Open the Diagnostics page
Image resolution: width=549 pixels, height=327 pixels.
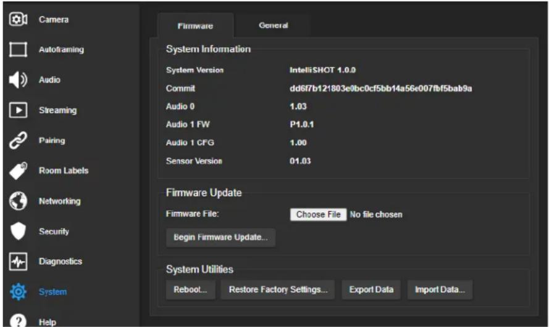click(x=61, y=261)
